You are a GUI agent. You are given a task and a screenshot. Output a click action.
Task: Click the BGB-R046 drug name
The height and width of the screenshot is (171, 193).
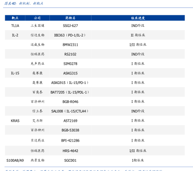click(70, 102)
